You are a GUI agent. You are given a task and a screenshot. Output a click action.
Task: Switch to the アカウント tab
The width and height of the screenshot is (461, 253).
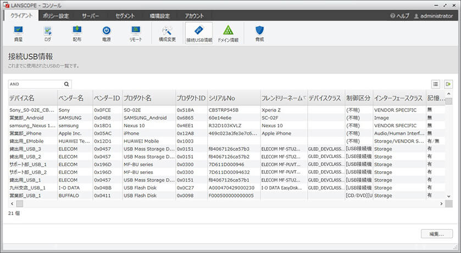pos(195,16)
